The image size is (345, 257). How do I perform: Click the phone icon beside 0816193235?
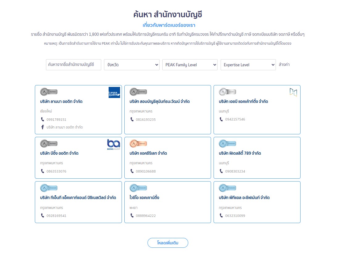click(x=132, y=119)
